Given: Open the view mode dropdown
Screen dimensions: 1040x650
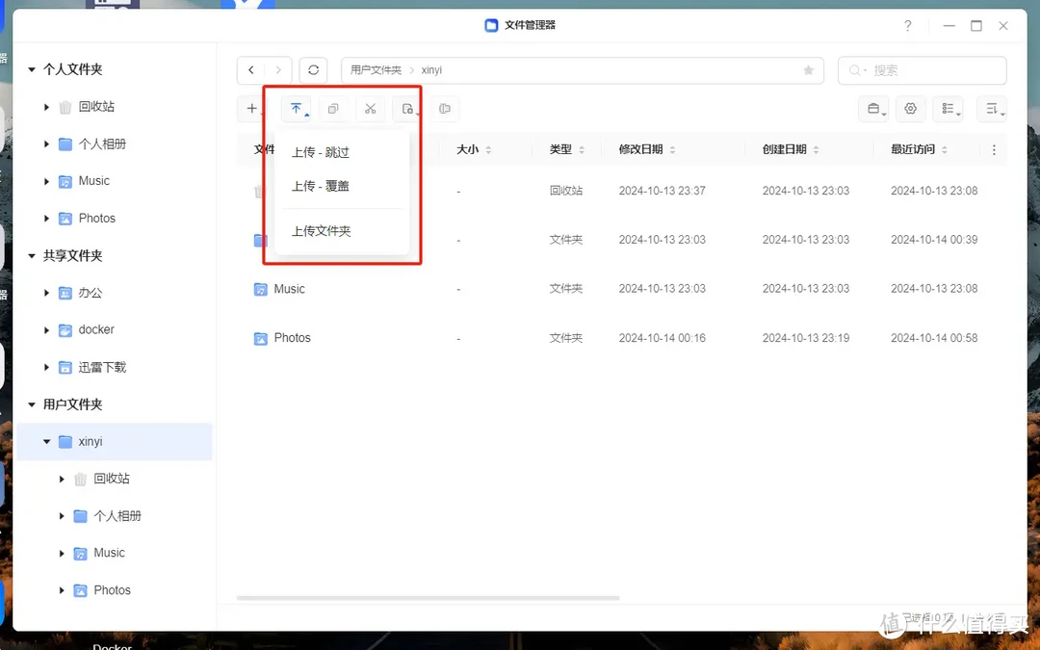Looking at the screenshot, I should pos(948,109).
